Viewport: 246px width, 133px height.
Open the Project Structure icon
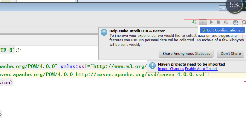(x=236, y=22)
